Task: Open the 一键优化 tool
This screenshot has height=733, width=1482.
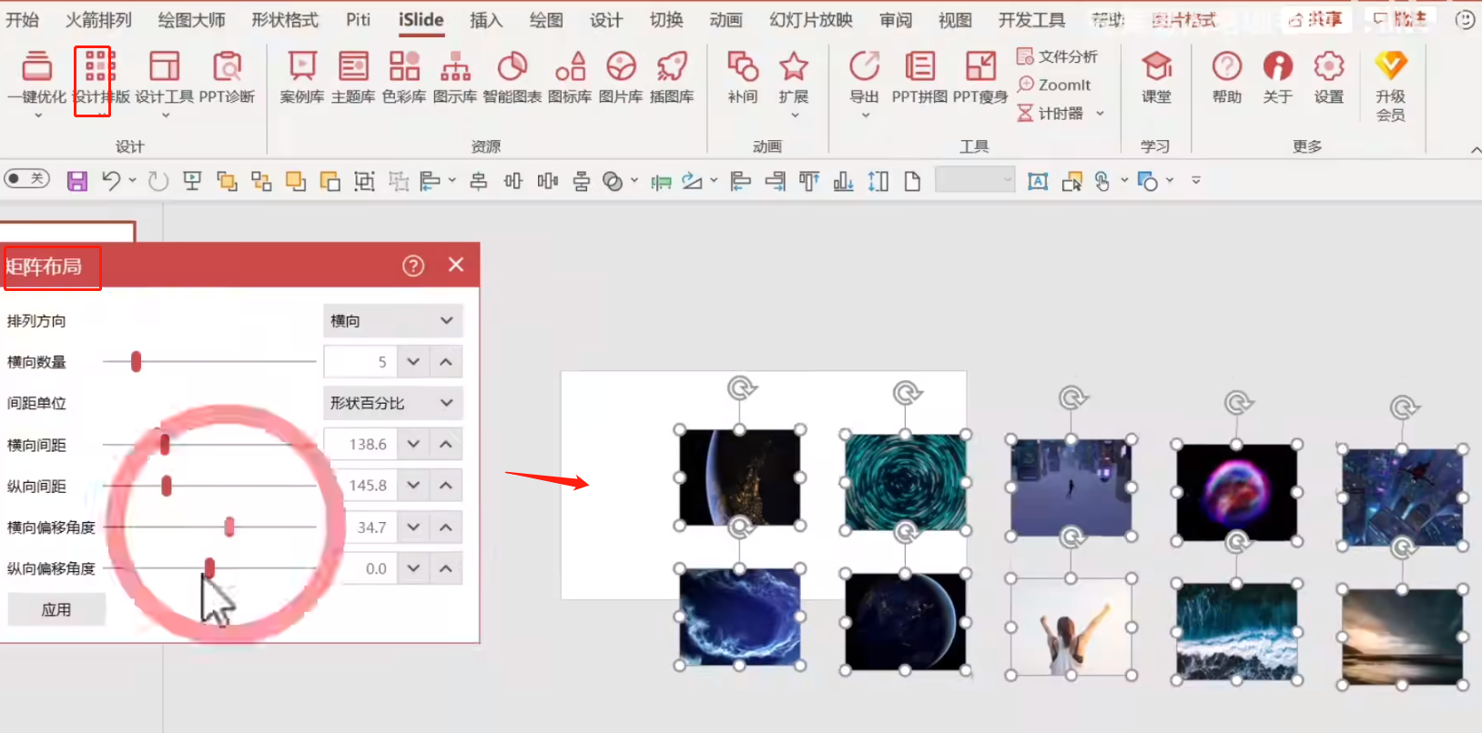Action: tap(36, 82)
